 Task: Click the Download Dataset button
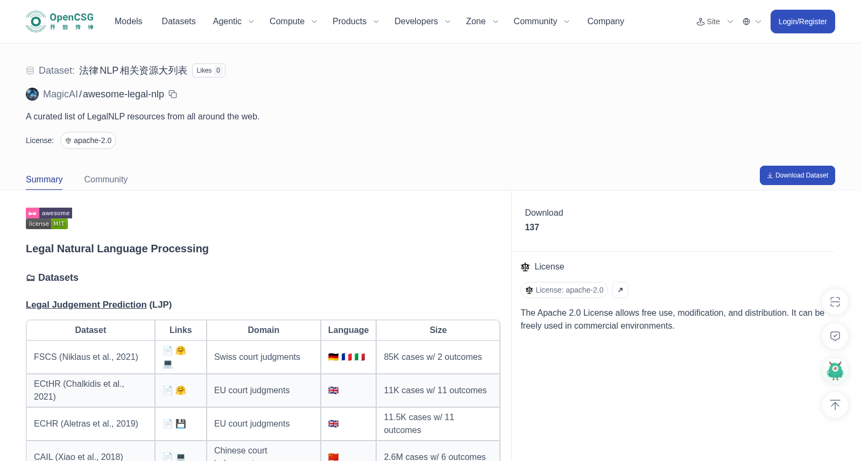[x=798, y=175]
